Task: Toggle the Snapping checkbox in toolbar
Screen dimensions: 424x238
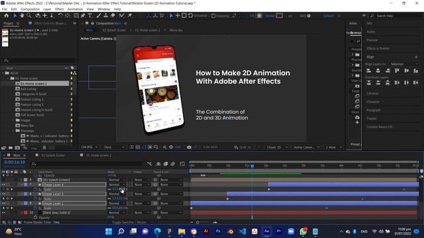Action: pyautogui.click(x=213, y=16)
